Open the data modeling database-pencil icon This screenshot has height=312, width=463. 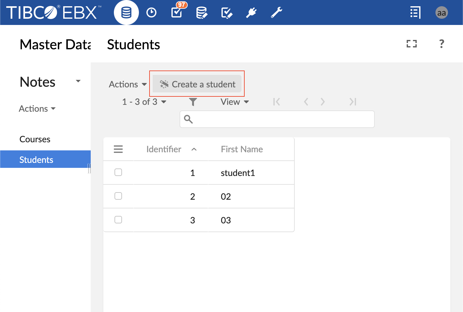point(201,13)
